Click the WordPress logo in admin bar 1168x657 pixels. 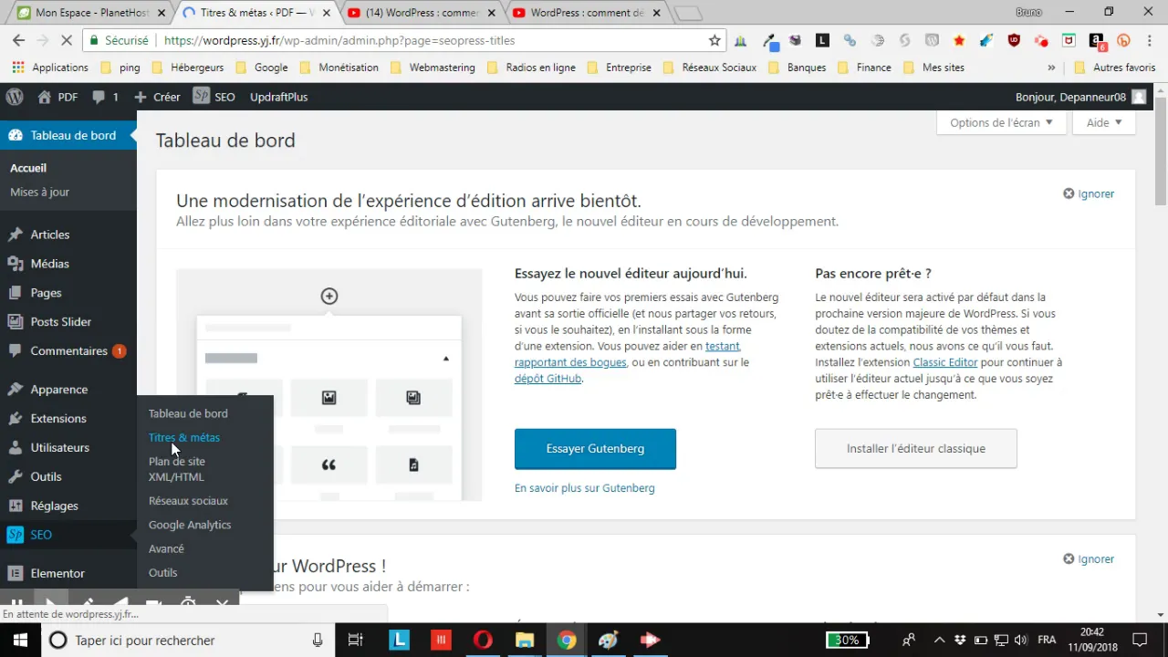click(x=15, y=97)
